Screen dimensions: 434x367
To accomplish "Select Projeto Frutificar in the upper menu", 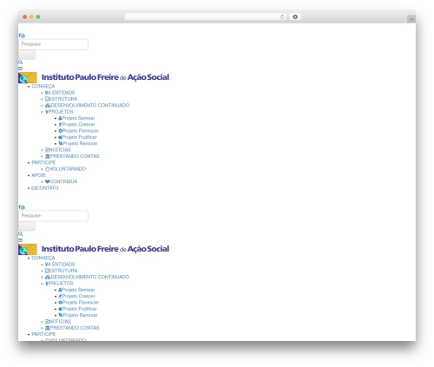I will coord(77,137).
